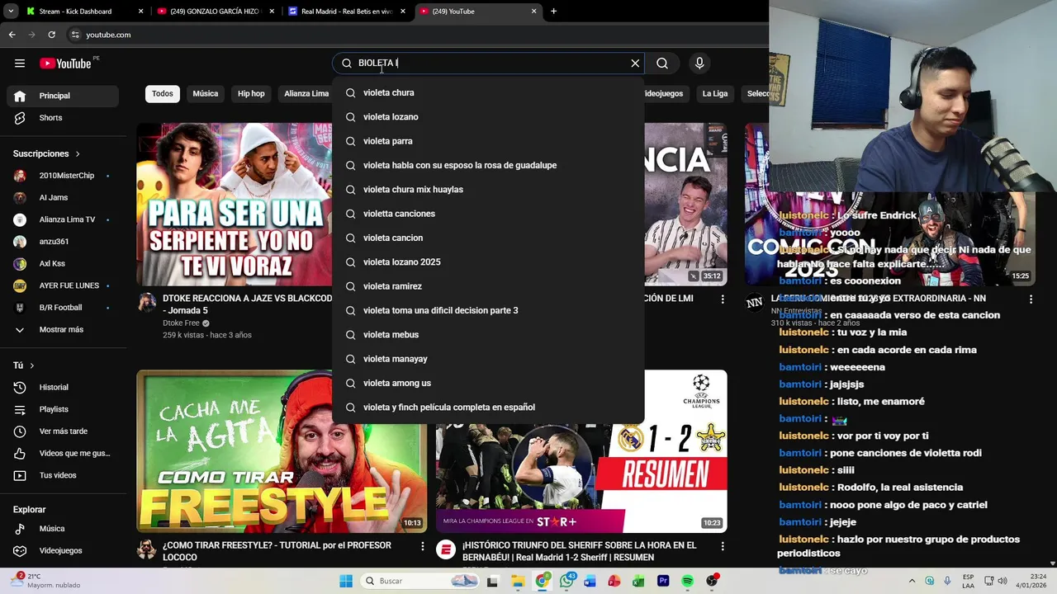This screenshot has width=1057, height=594.
Task: Open options menu for freestyle tutorial video
Action: pyautogui.click(x=423, y=546)
